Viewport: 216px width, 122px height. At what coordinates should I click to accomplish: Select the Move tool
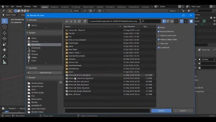click(4, 33)
